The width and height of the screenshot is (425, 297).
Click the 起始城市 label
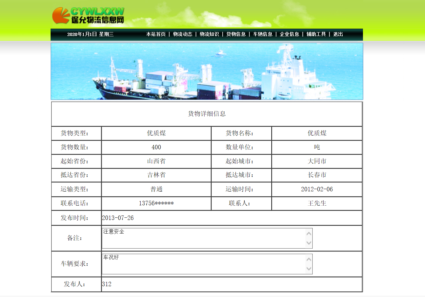[240, 161]
